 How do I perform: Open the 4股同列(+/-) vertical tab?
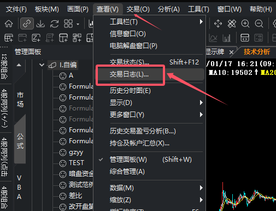(4, 108)
